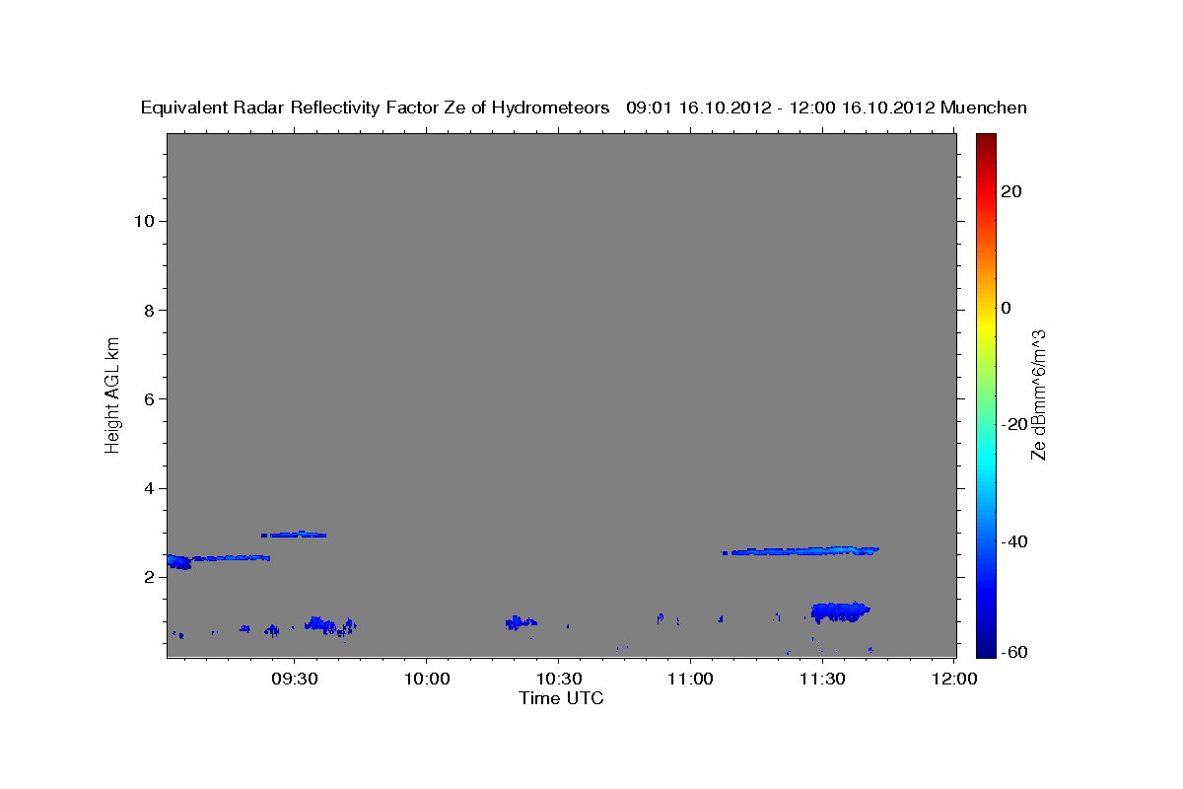The width and height of the screenshot is (1183, 789).
Task: Click the colorbar value '-60'
Action: click(1015, 652)
